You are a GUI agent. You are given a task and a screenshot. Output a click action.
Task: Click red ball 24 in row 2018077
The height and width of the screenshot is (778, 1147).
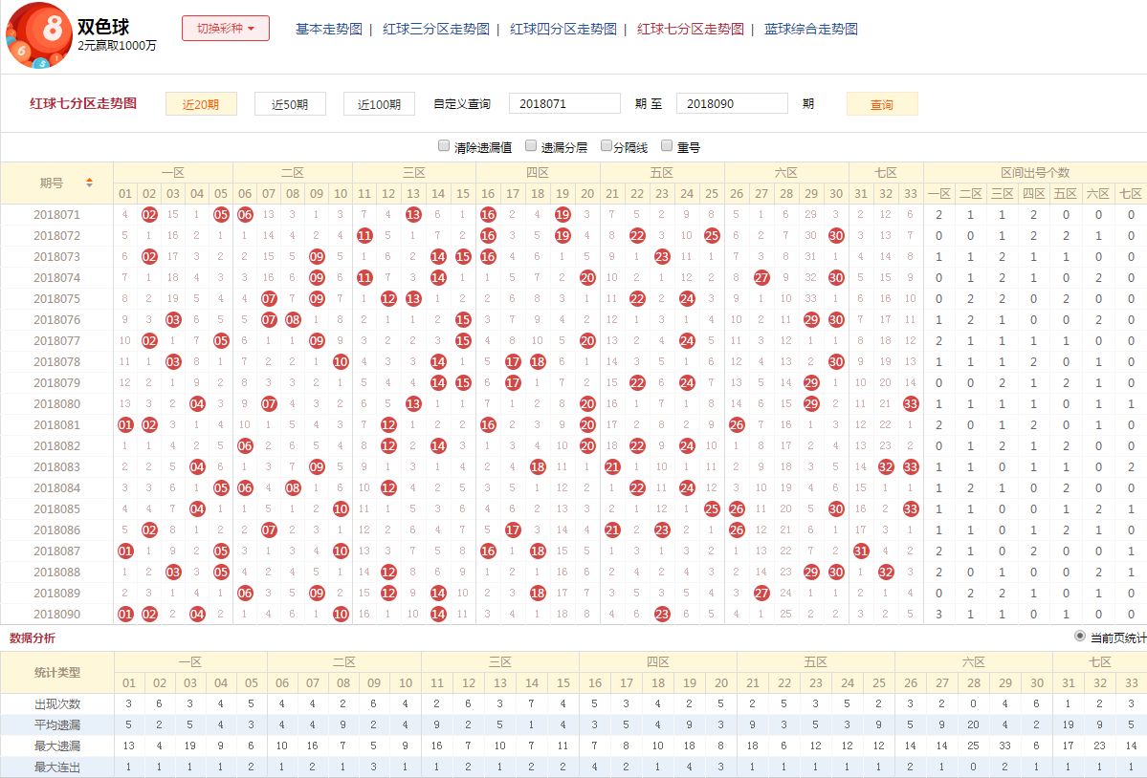[687, 341]
